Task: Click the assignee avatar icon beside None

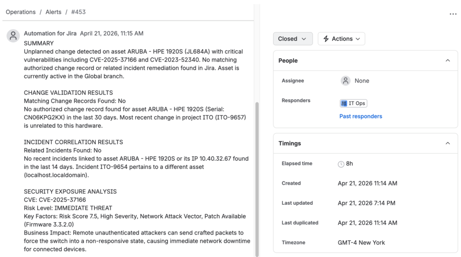Action: point(345,81)
